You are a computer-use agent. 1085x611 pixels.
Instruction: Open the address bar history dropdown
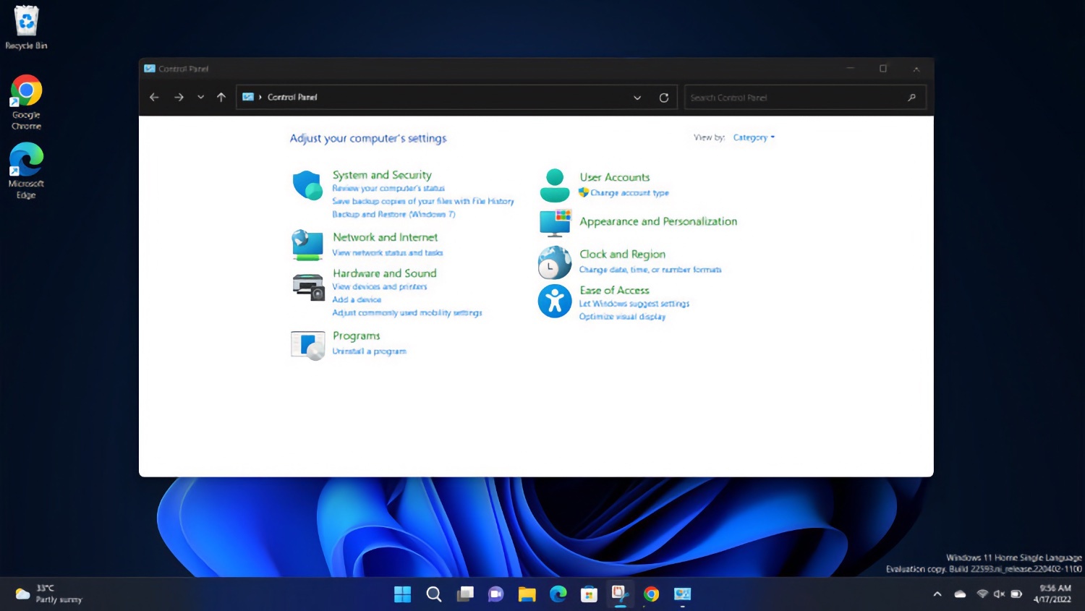pos(637,98)
